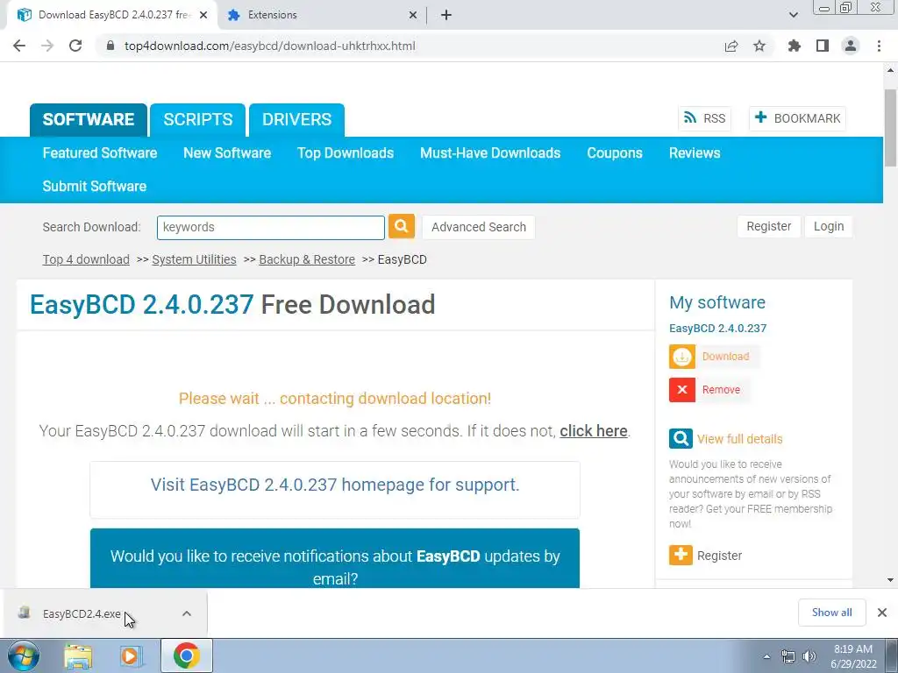This screenshot has height=673, width=898.
Task: Open Windows Media Player from taskbar
Action: 131,656
